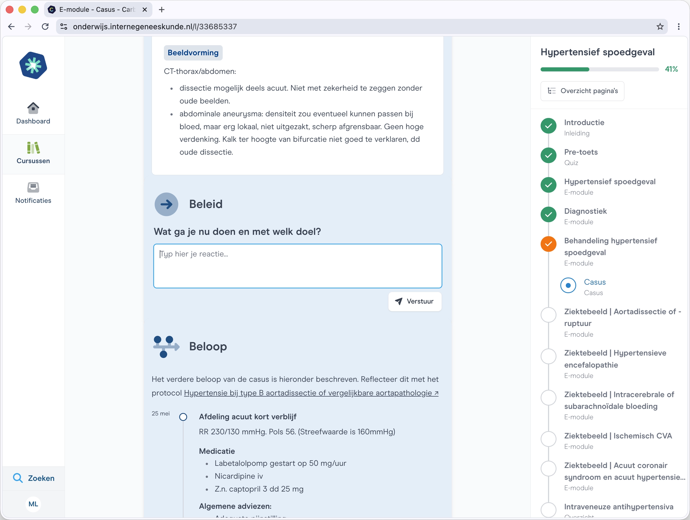Click empty circle for Aortadissectie of -ruptuur

click(548, 315)
